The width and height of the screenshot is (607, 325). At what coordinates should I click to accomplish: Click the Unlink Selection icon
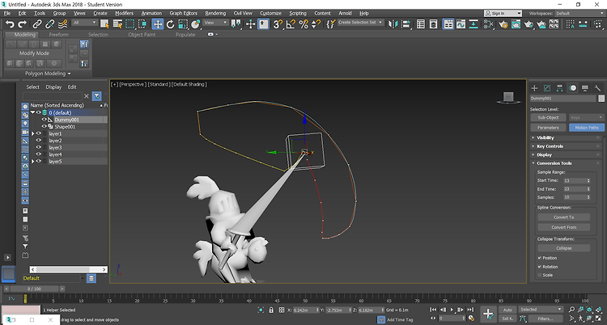(49, 24)
